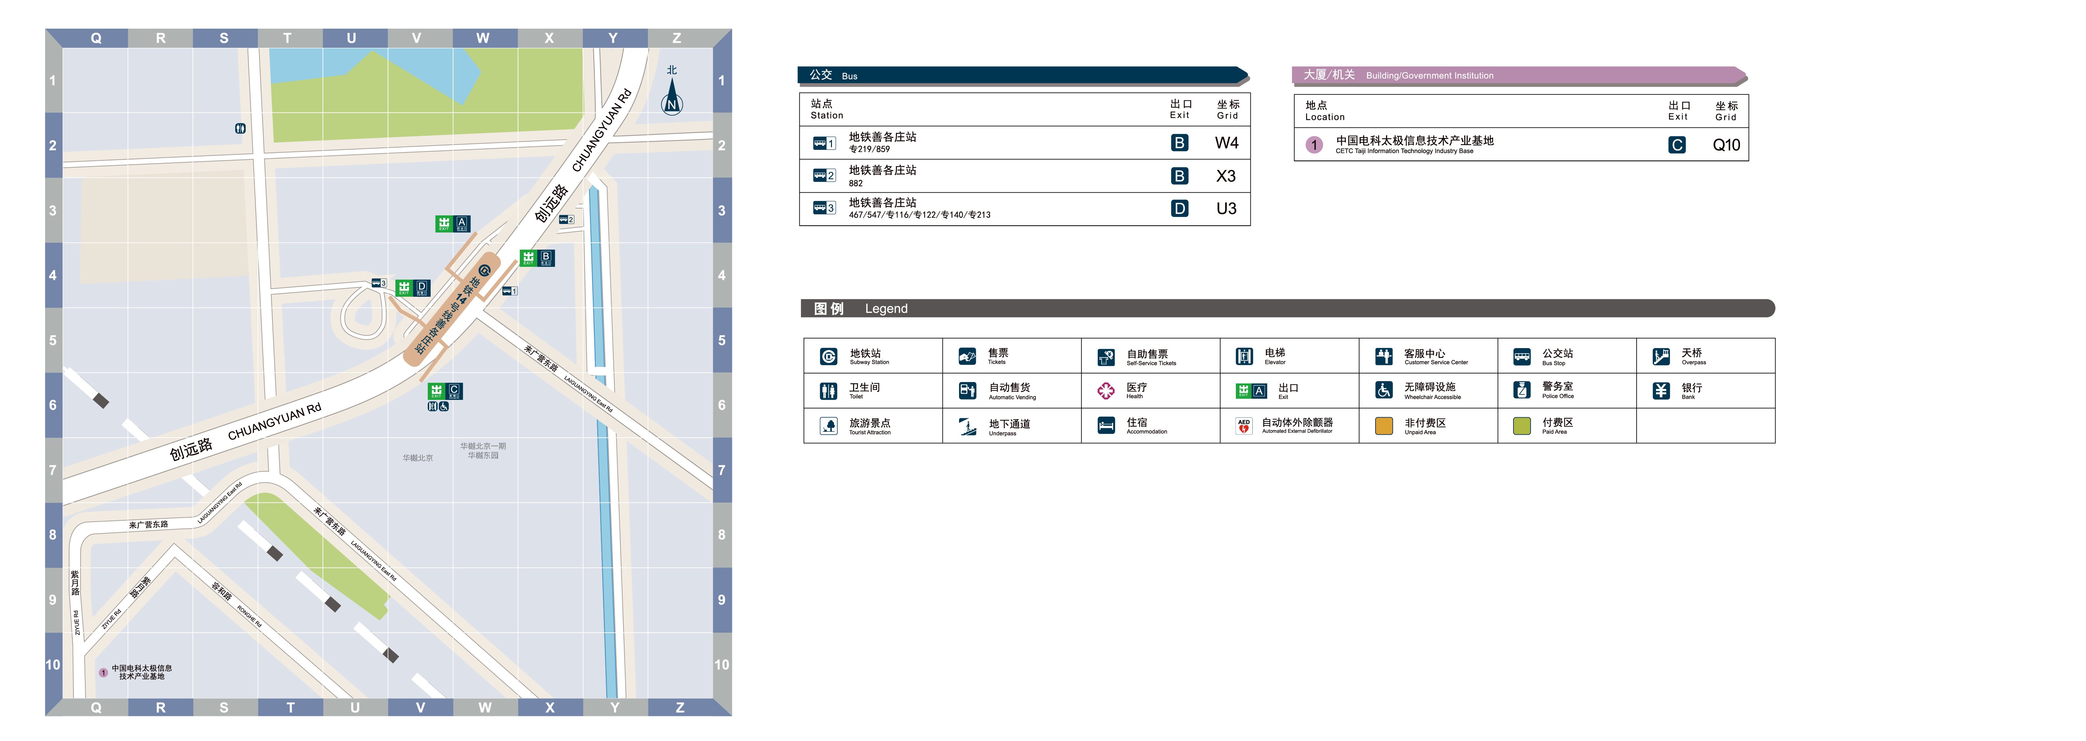Select the Automated External Defibrillator legend icon
This screenshot has height=741, width=2086.
tap(1244, 426)
